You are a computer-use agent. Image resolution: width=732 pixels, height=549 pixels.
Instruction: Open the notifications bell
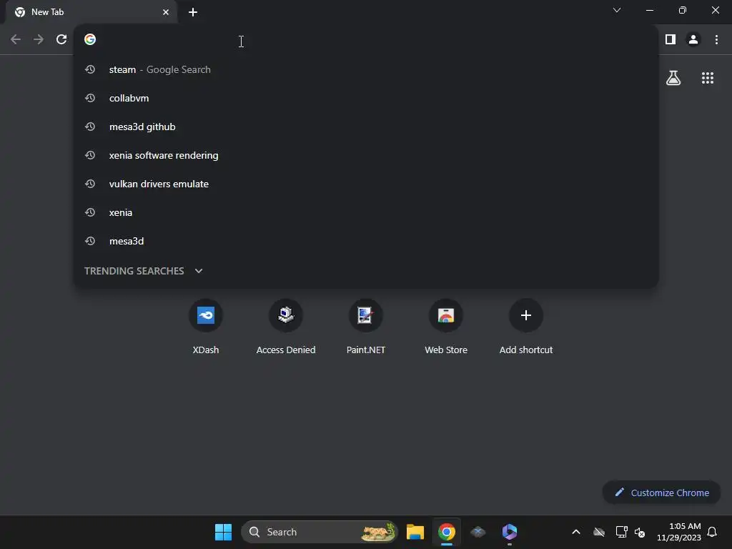[x=712, y=532]
